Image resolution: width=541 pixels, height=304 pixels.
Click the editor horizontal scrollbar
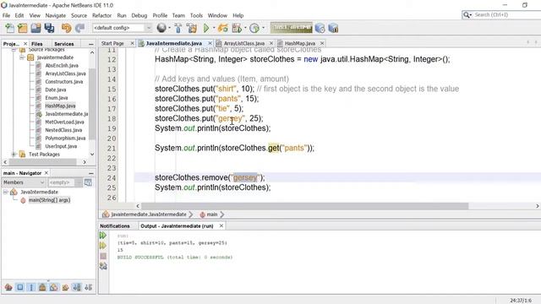tap(304, 206)
